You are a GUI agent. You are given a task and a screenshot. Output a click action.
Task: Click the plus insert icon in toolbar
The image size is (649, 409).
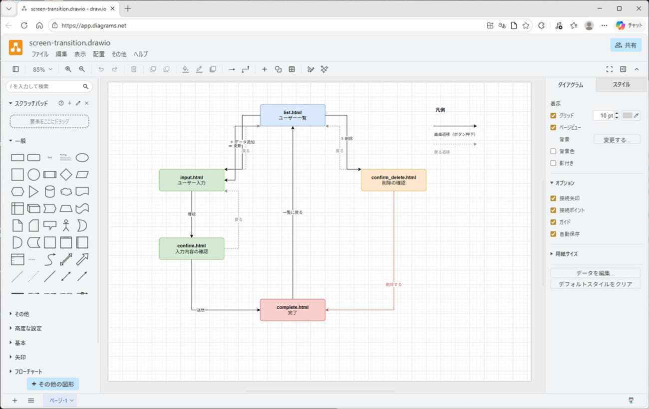265,69
